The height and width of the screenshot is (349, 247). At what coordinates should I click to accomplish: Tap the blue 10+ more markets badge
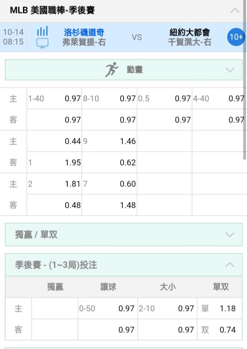point(236,37)
